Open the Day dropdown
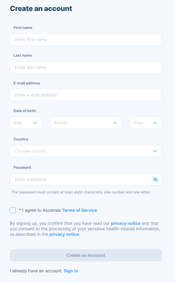Screen dimensions: 175x283 26,123
